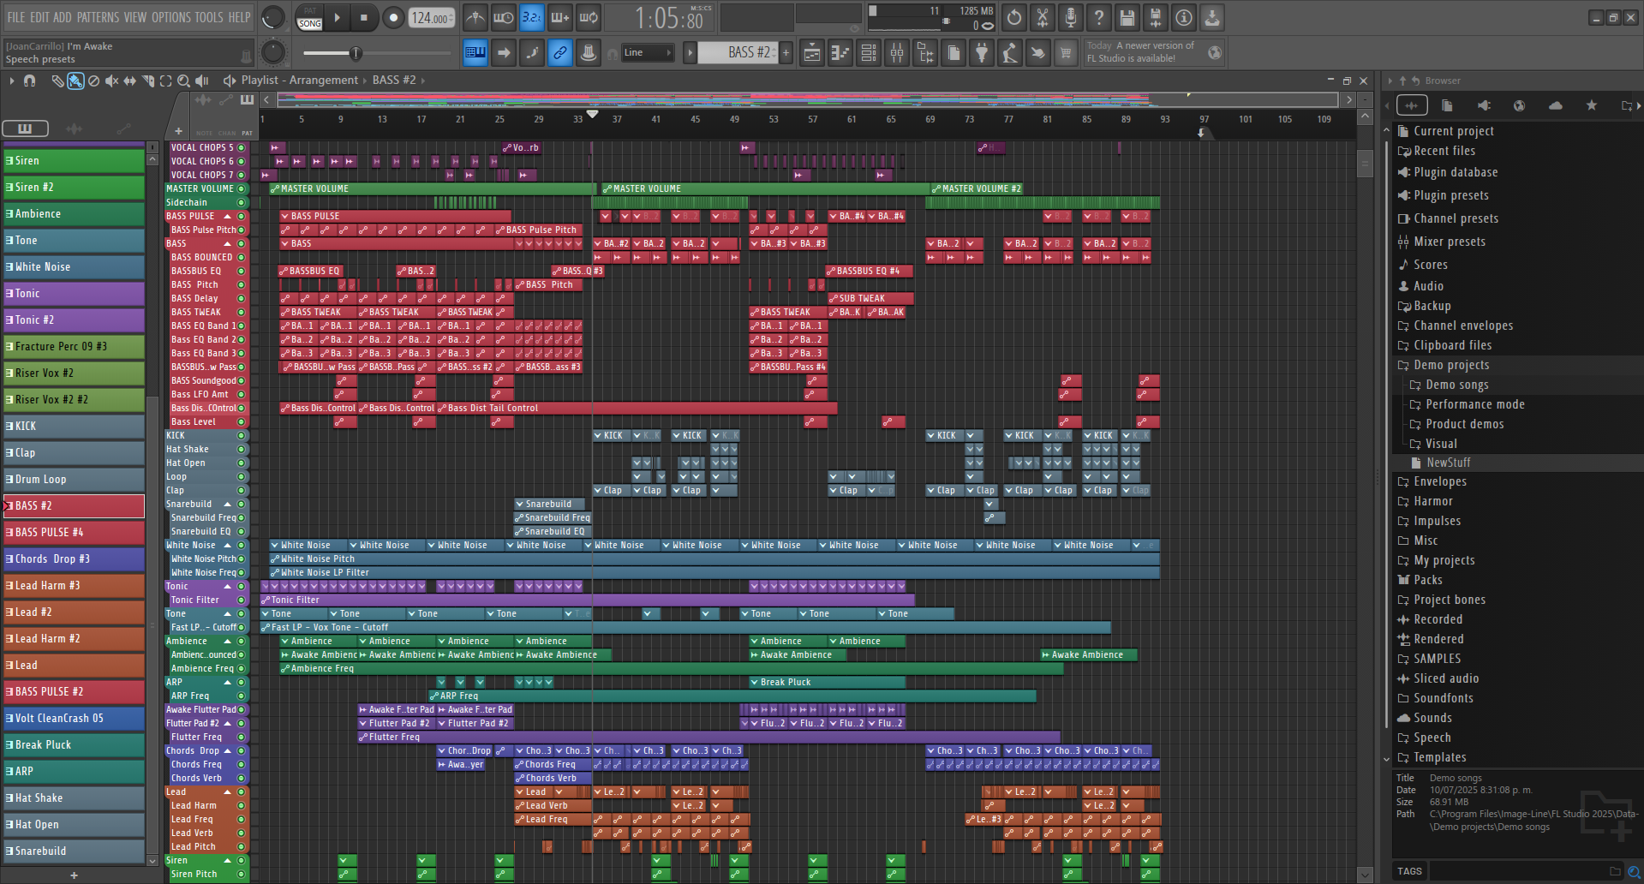Viewport: 1644px width, 884px height.
Task: Select the Delete tool in Playlist
Action: [93, 81]
